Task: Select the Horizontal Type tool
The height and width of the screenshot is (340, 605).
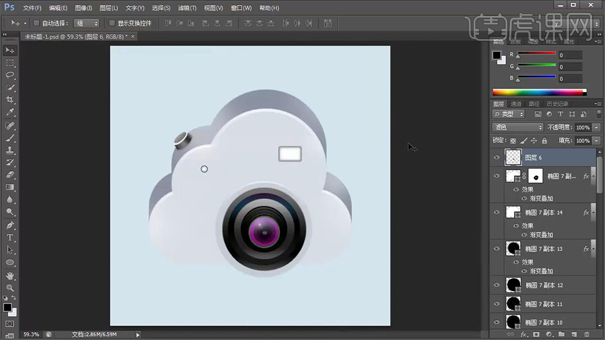Action: point(10,237)
